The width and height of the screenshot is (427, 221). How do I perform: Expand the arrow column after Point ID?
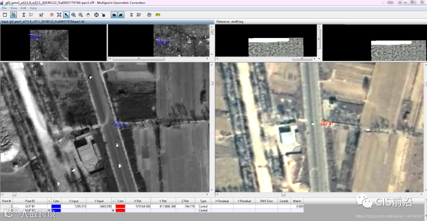[49, 201]
